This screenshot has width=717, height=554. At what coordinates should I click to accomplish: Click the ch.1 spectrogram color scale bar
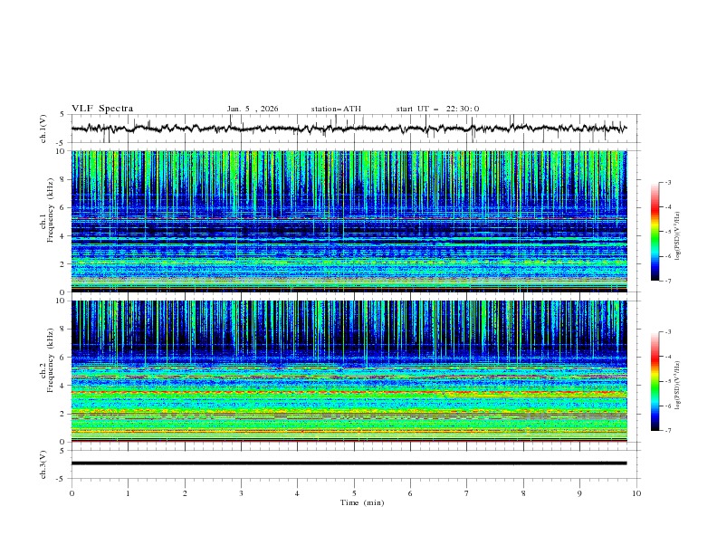[655, 232]
